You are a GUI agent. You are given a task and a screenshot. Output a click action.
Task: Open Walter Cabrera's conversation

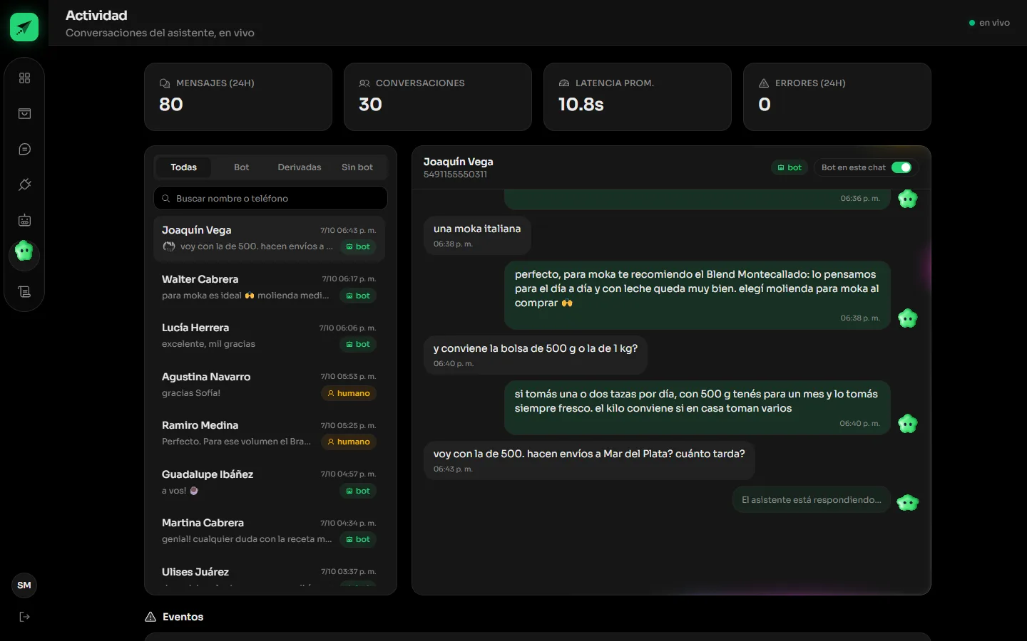pos(270,287)
